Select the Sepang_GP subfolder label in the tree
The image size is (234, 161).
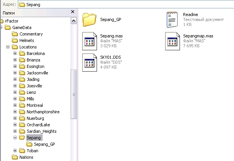coord(45,144)
